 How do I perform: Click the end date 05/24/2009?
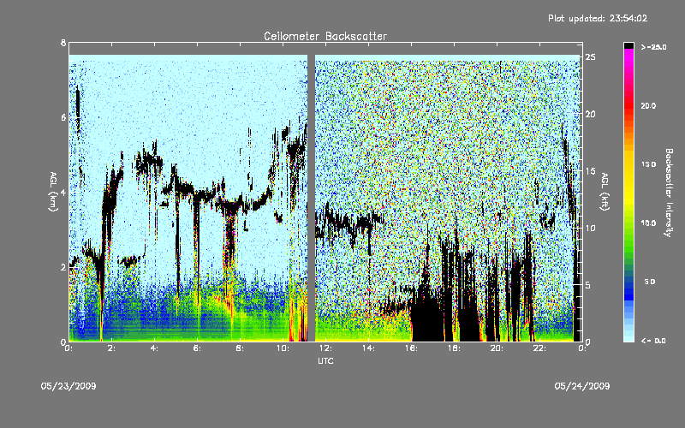pyautogui.click(x=582, y=386)
